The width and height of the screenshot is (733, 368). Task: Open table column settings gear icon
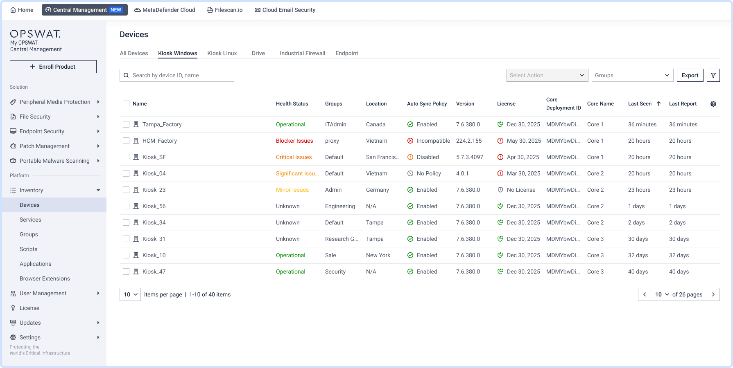713,104
